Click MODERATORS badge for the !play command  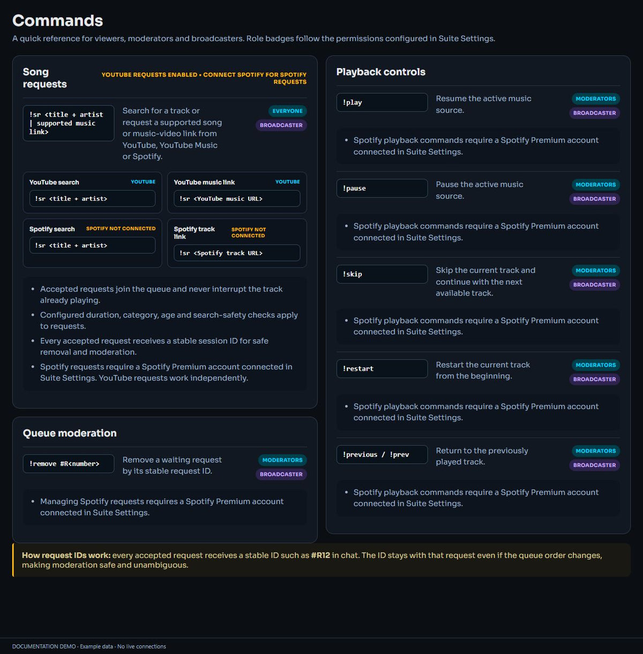(x=595, y=99)
